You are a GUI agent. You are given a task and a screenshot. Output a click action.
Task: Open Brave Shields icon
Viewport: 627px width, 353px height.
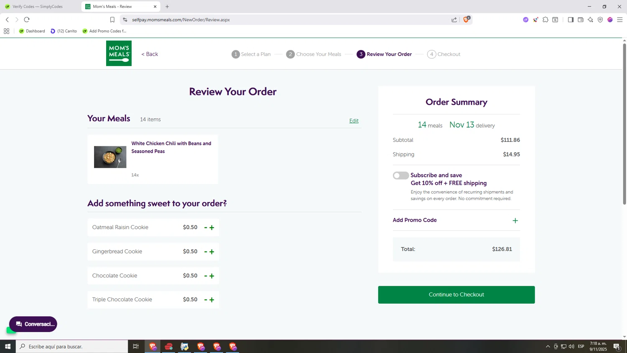coord(466,19)
